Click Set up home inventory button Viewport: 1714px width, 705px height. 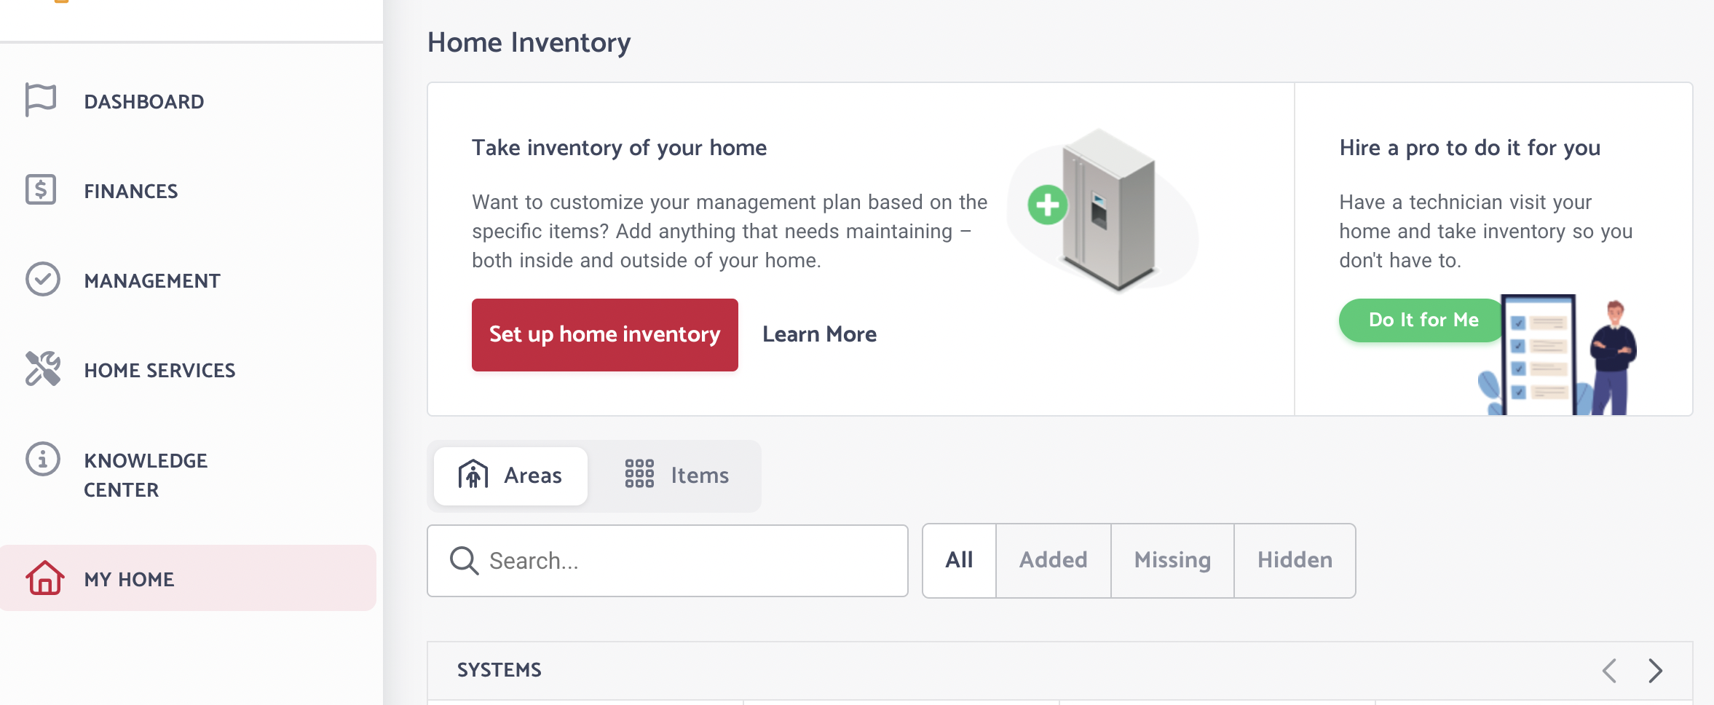[x=605, y=335]
